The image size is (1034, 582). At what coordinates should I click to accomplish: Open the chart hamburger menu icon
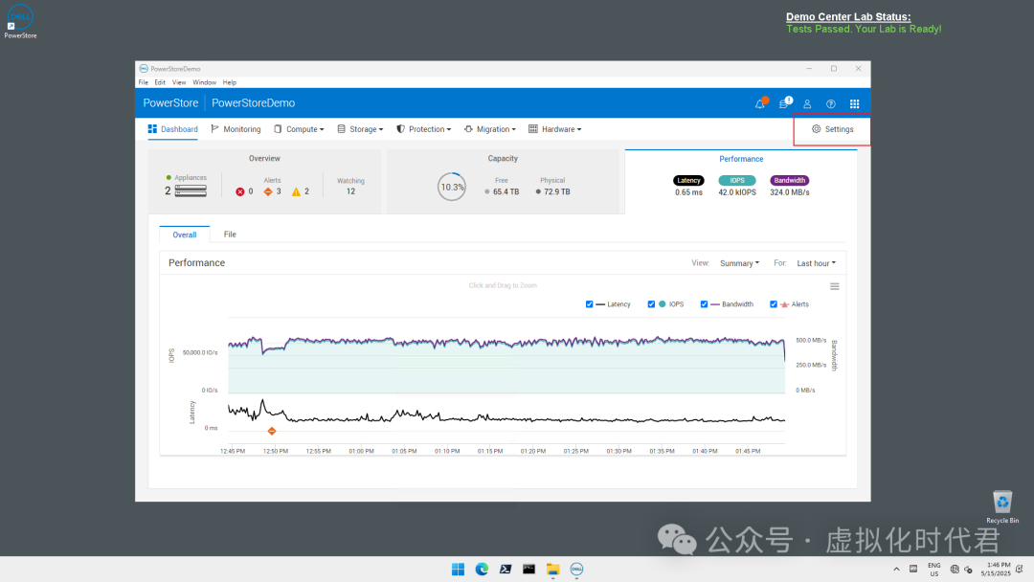[x=835, y=286]
